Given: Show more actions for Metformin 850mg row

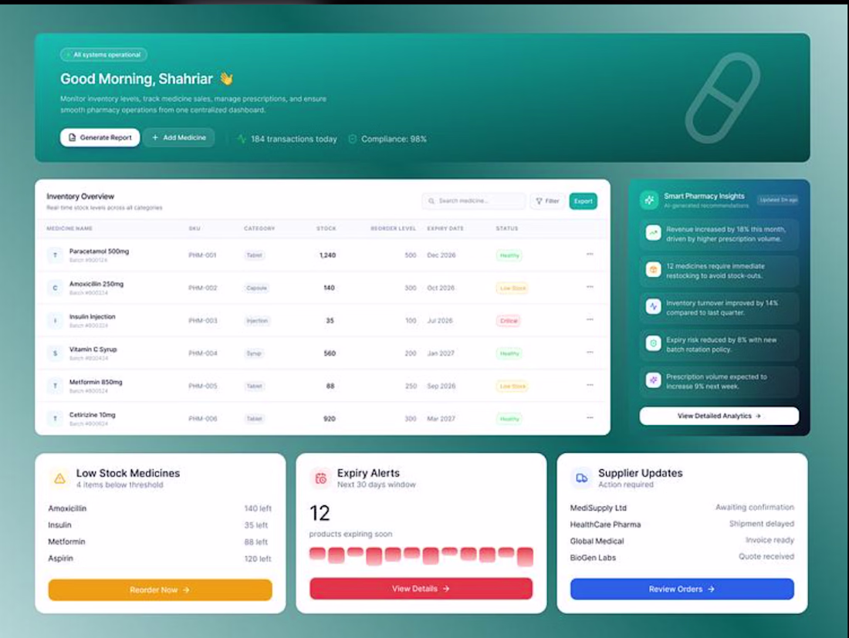Looking at the screenshot, I should (x=590, y=385).
